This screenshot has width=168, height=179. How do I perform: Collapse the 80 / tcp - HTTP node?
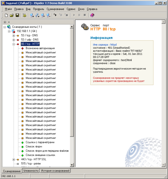click(14, 44)
